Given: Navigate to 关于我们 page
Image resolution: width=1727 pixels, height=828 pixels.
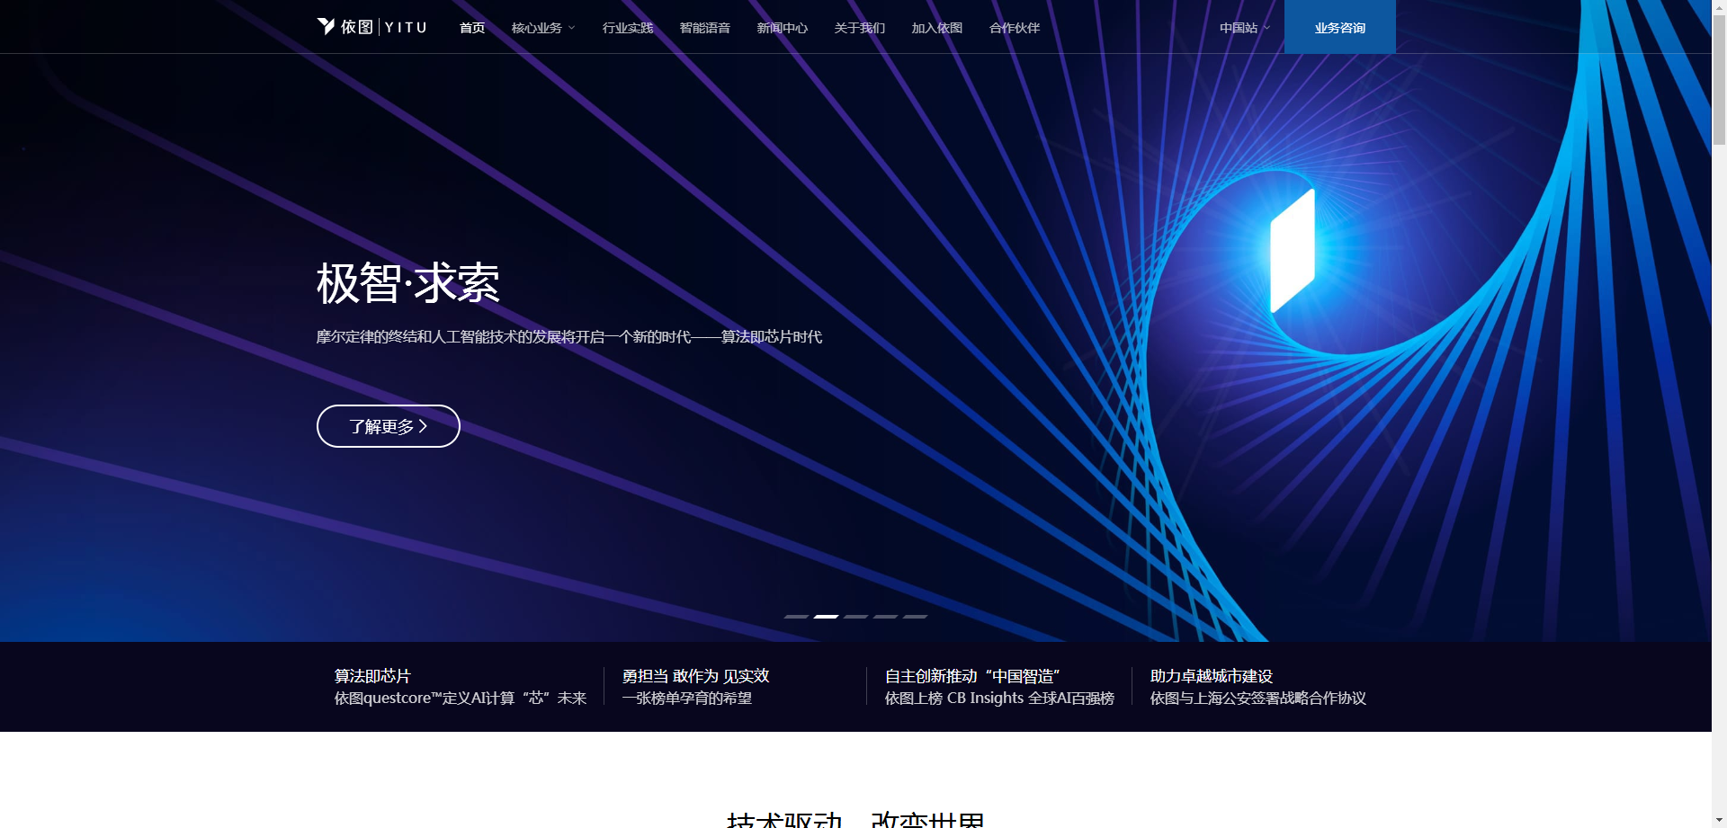Looking at the screenshot, I should [860, 28].
